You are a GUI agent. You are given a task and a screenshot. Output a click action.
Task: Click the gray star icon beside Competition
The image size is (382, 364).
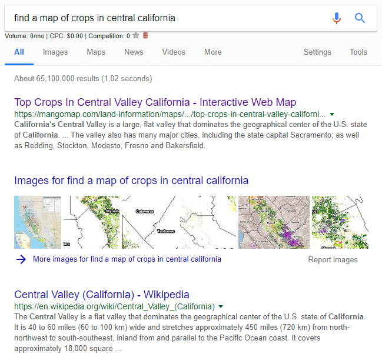(x=136, y=36)
